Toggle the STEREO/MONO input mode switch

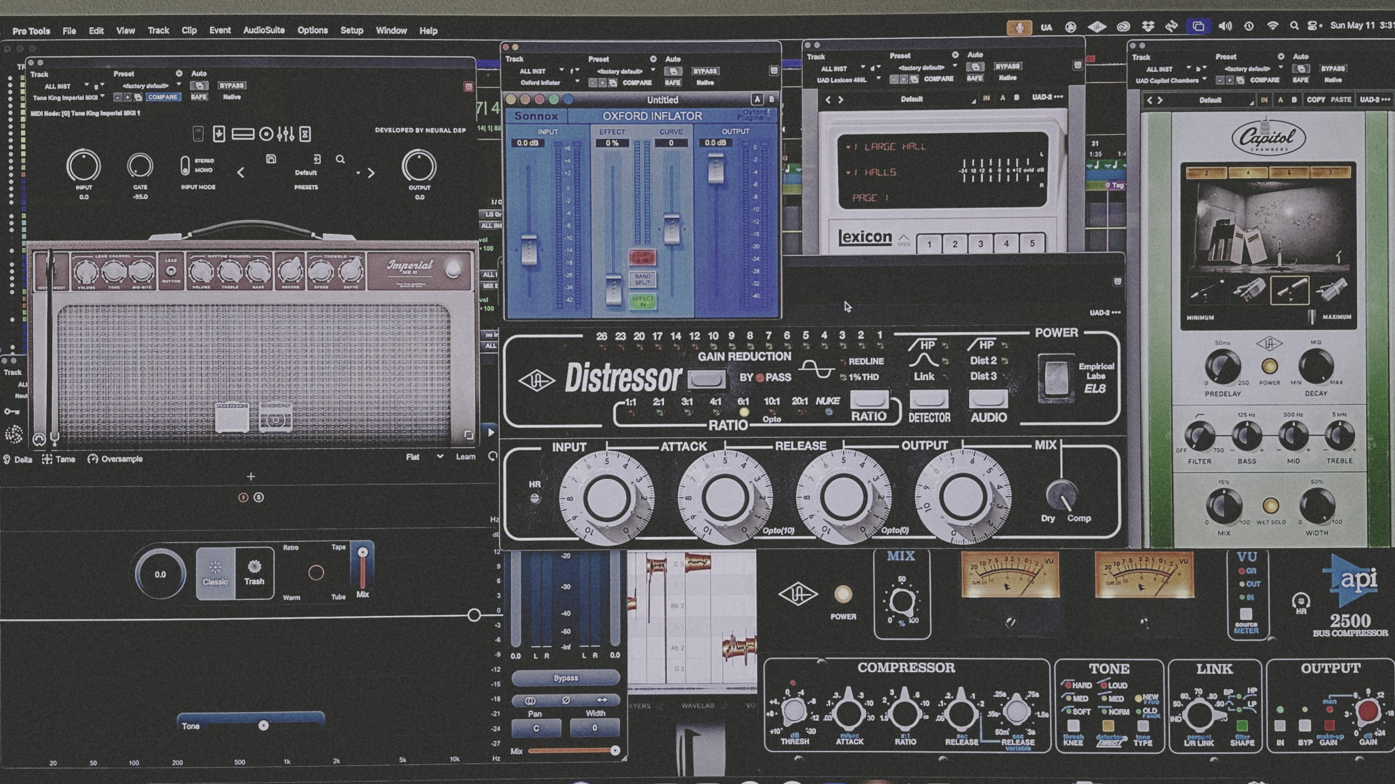[185, 166]
